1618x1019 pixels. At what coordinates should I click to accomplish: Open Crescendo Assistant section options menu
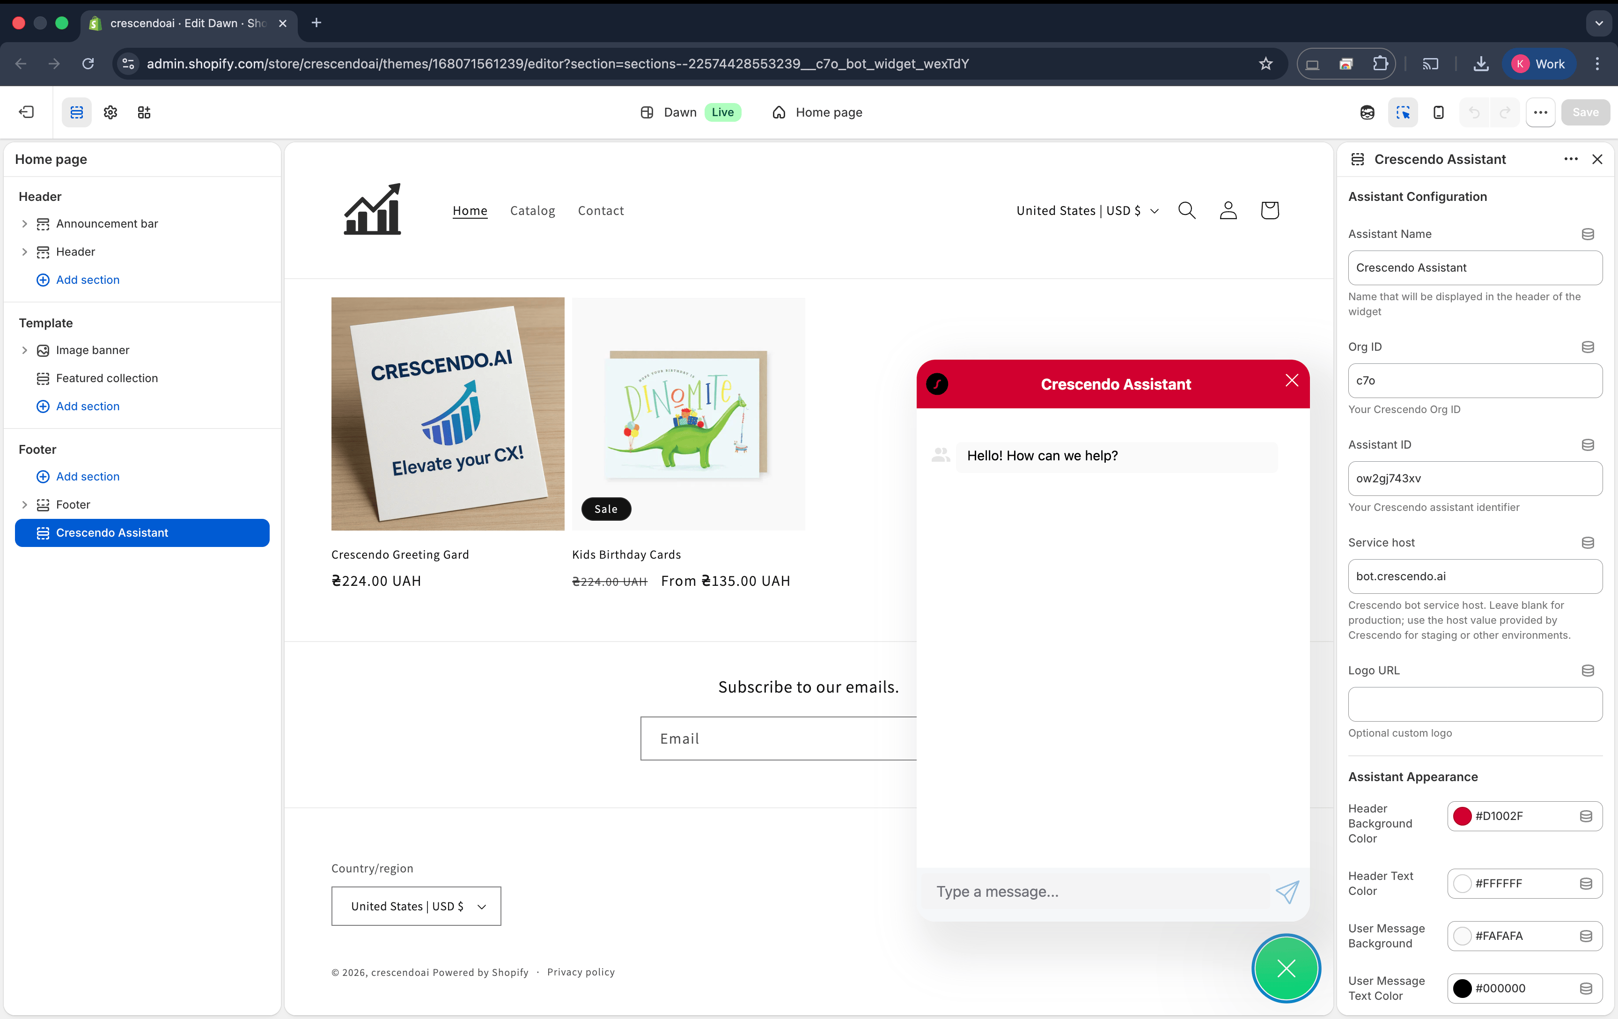[1570, 159]
